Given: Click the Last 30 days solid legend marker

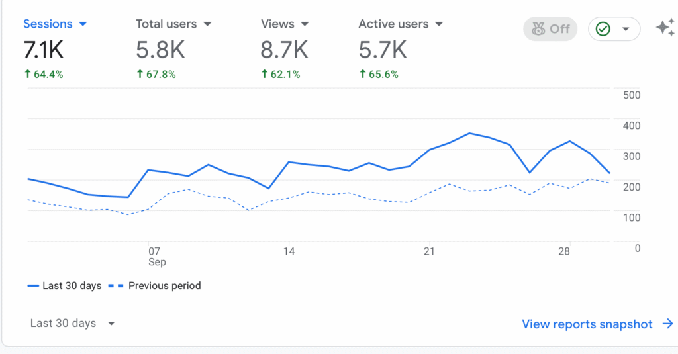Looking at the screenshot, I should [x=33, y=286].
